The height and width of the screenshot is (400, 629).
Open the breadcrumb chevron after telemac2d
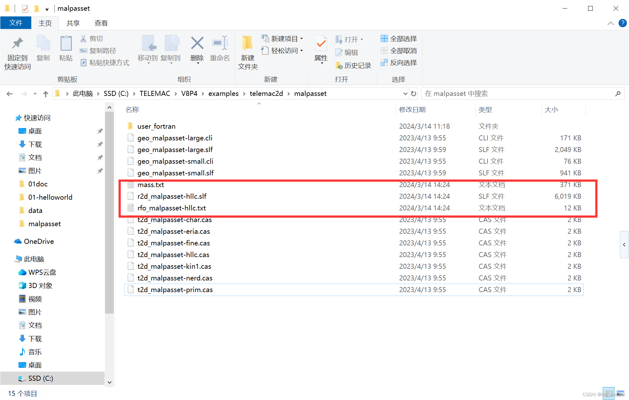288,93
